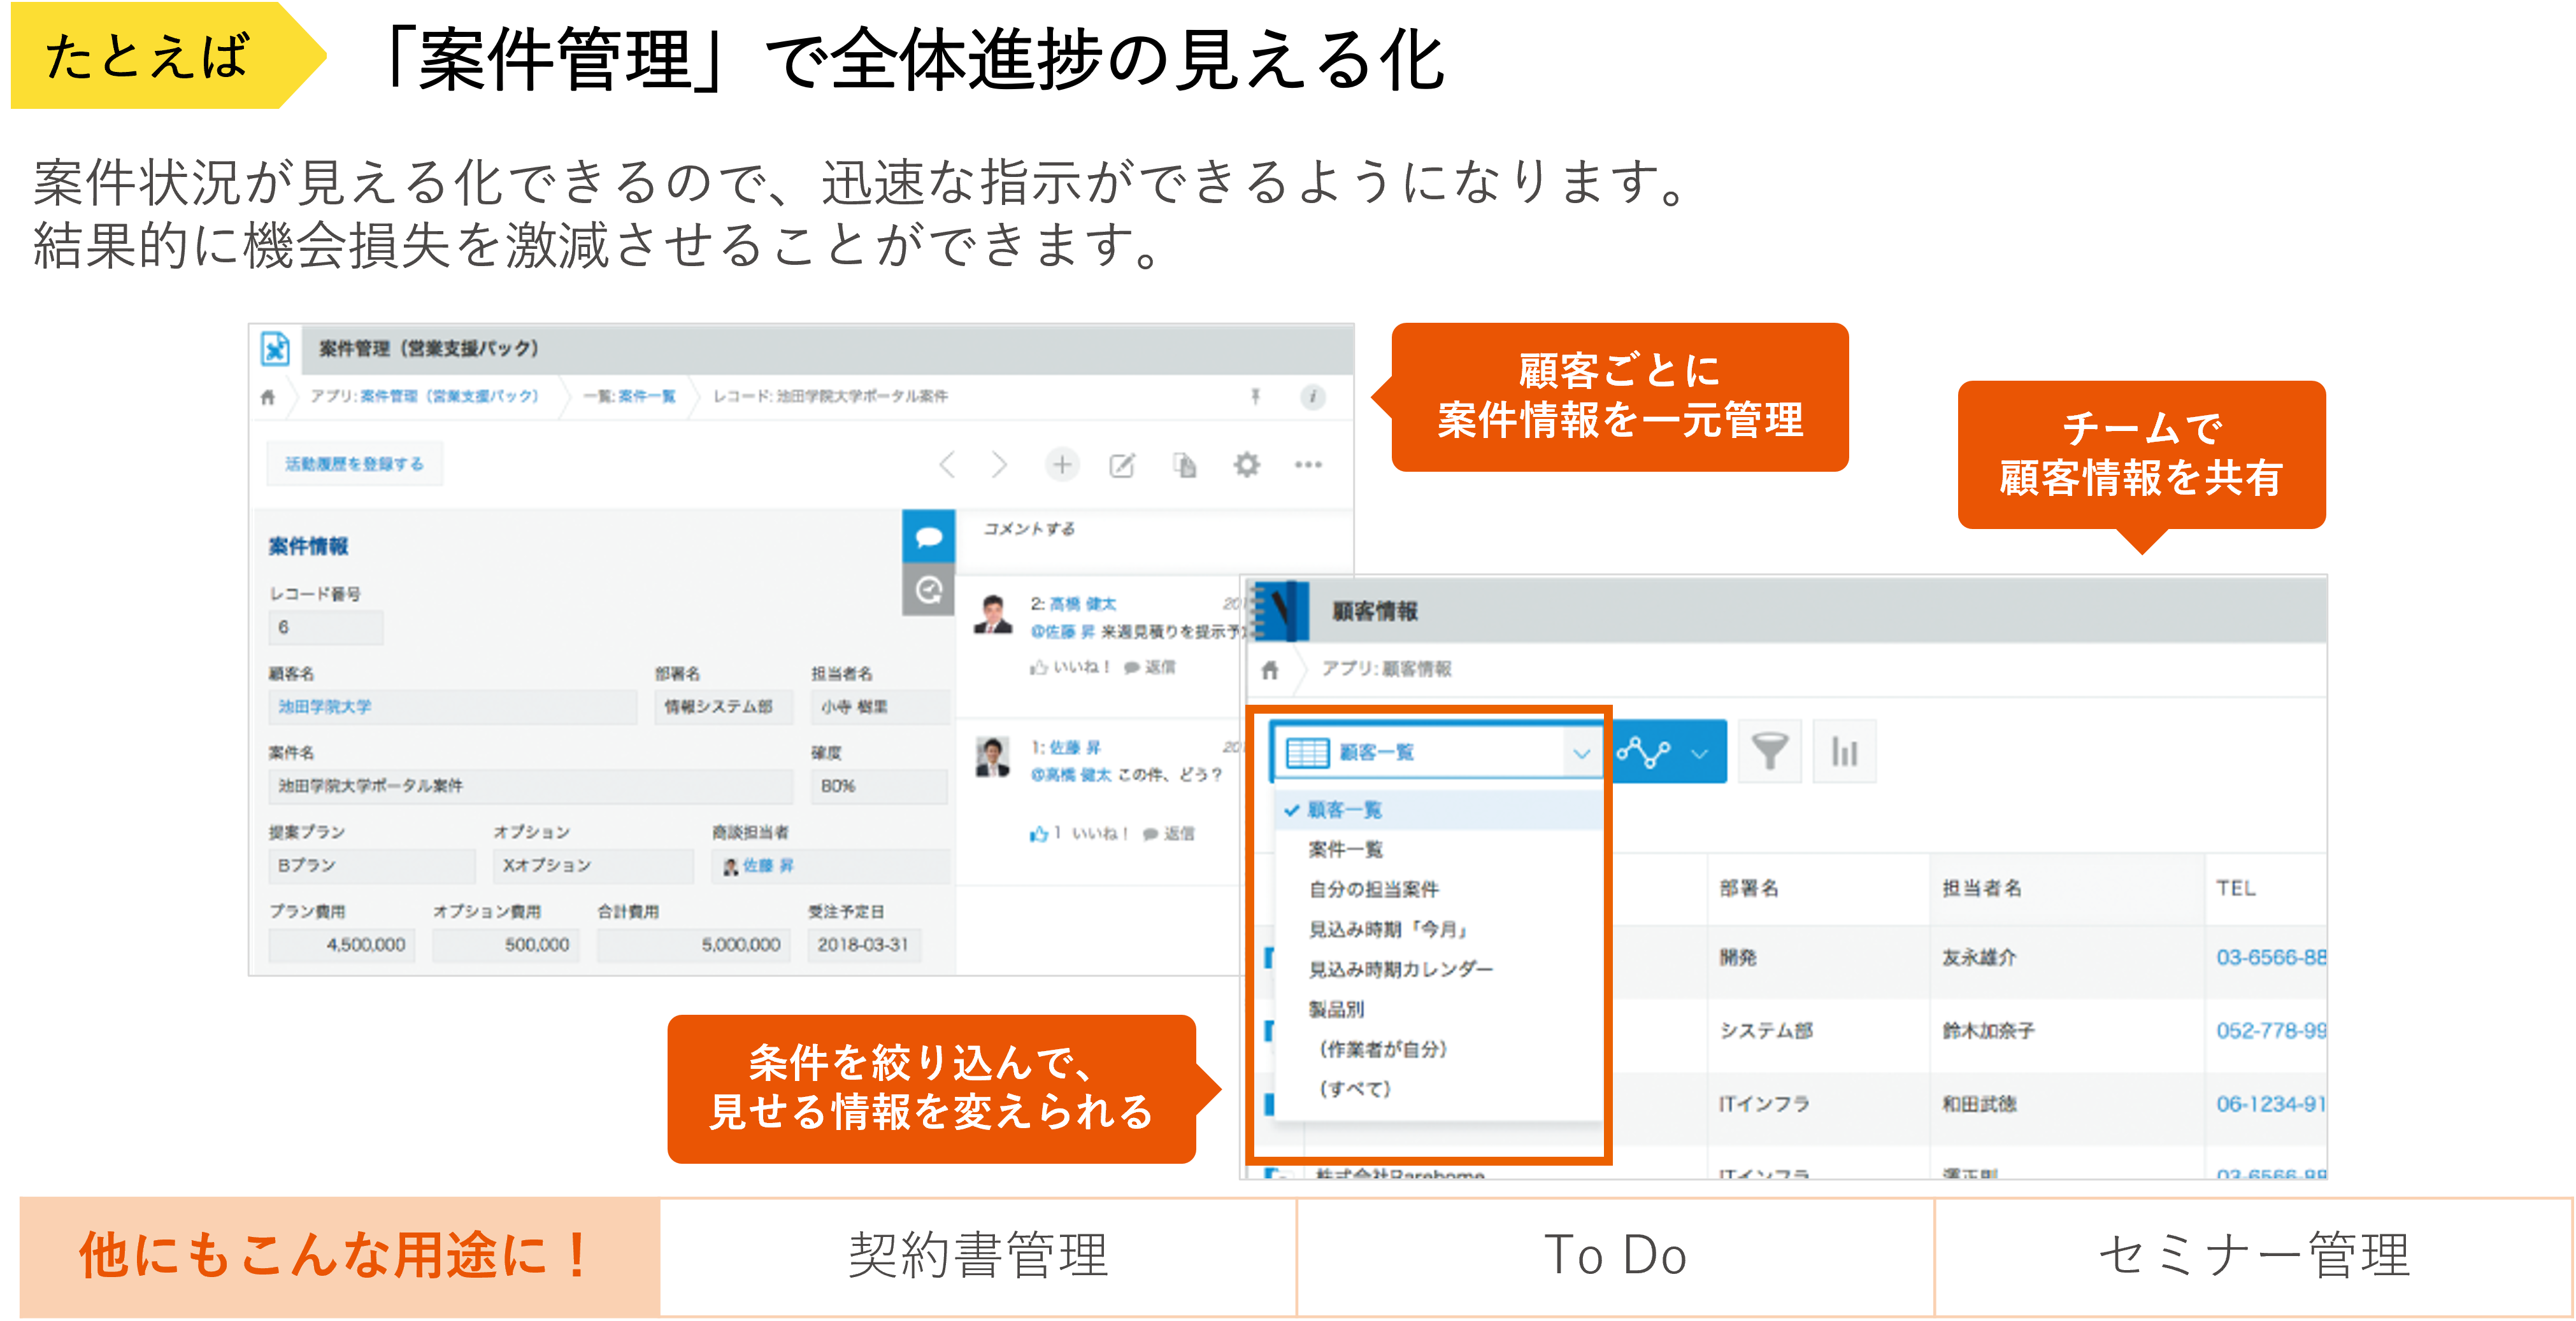Image resolution: width=2576 pixels, height=1321 pixels.
Task: Click the previous record arrow
Action: (947, 465)
